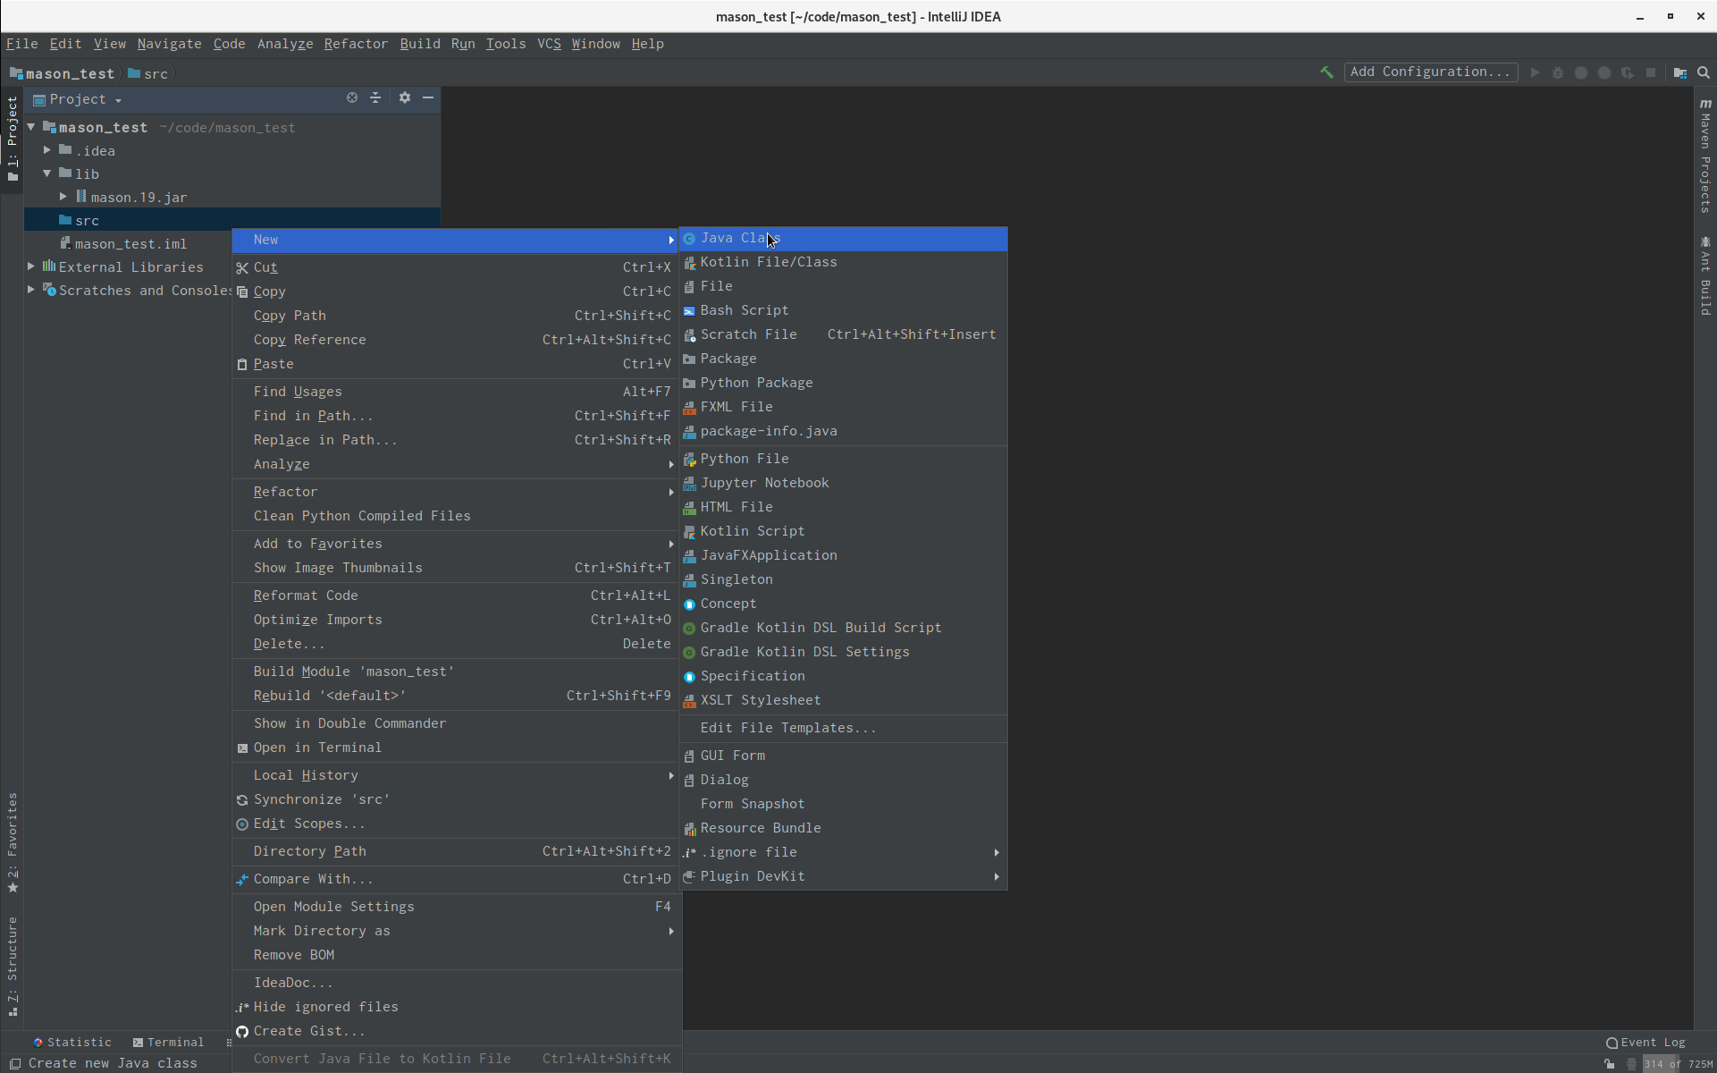Toggle the 1: Project side tab
1717x1073 pixels.
tap(12, 139)
